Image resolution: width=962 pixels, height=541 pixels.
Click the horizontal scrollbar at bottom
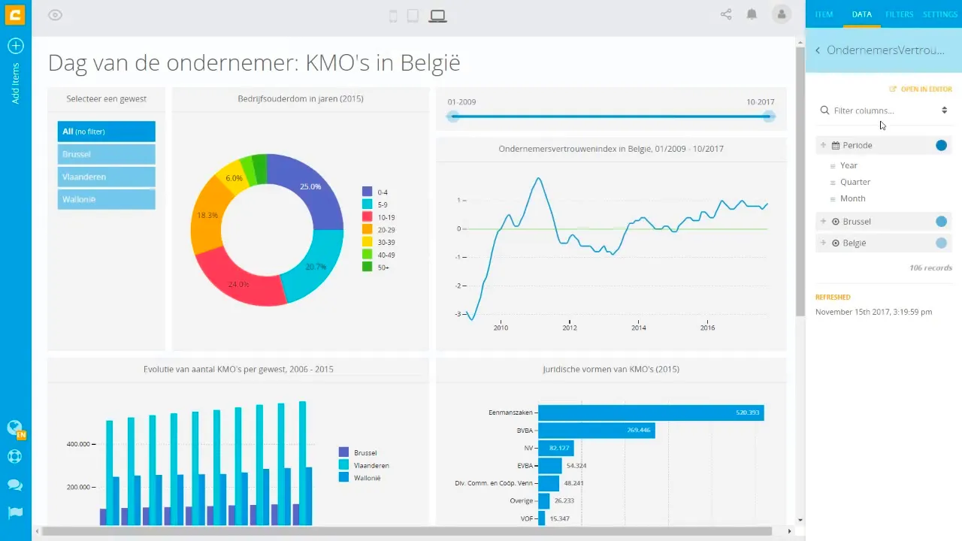(407, 531)
